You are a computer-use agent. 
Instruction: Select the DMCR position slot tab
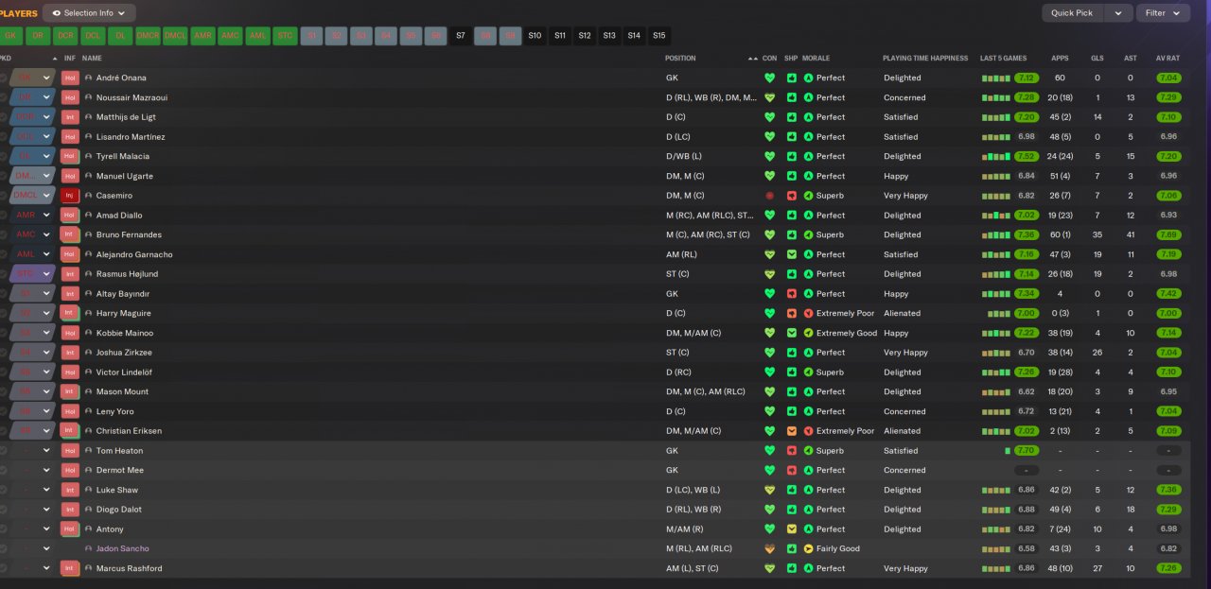click(148, 36)
